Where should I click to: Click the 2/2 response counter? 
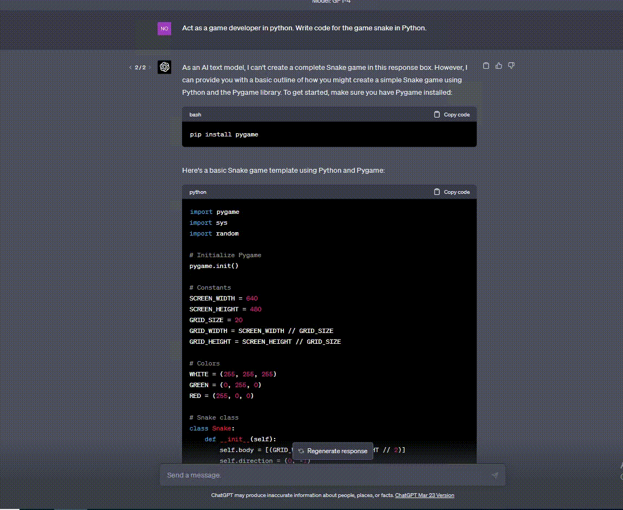click(140, 68)
